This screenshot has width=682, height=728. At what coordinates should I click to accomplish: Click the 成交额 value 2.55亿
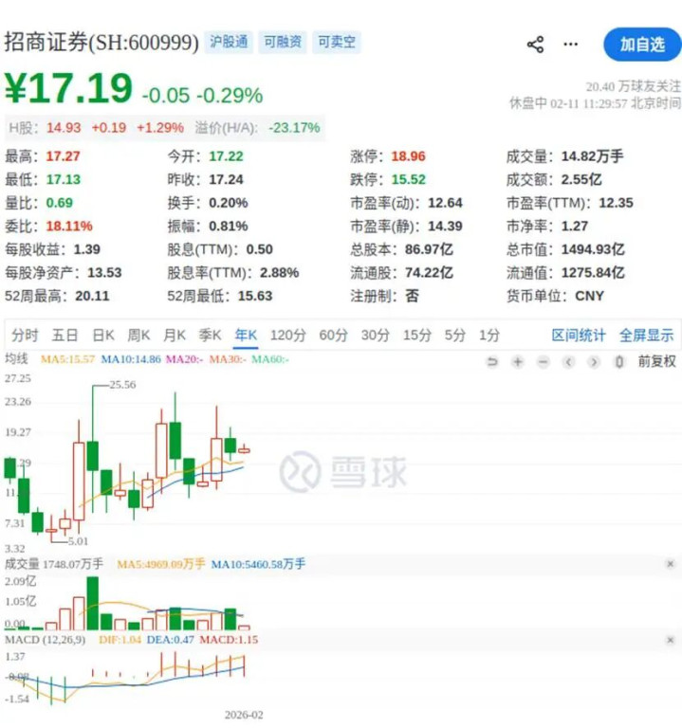tap(581, 179)
